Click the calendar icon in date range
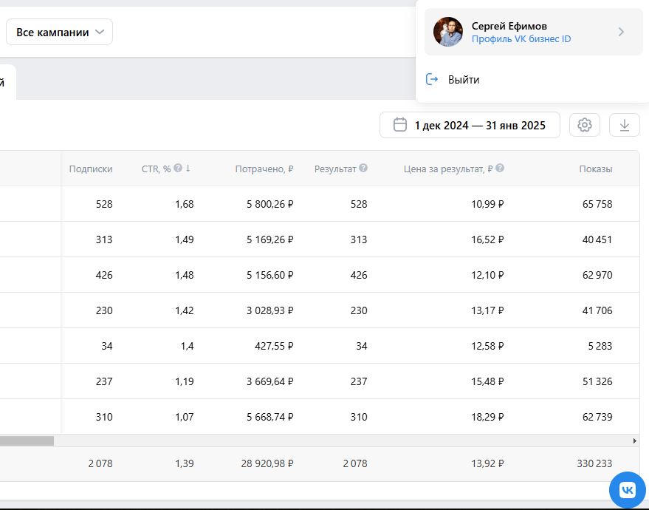 pyautogui.click(x=400, y=125)
